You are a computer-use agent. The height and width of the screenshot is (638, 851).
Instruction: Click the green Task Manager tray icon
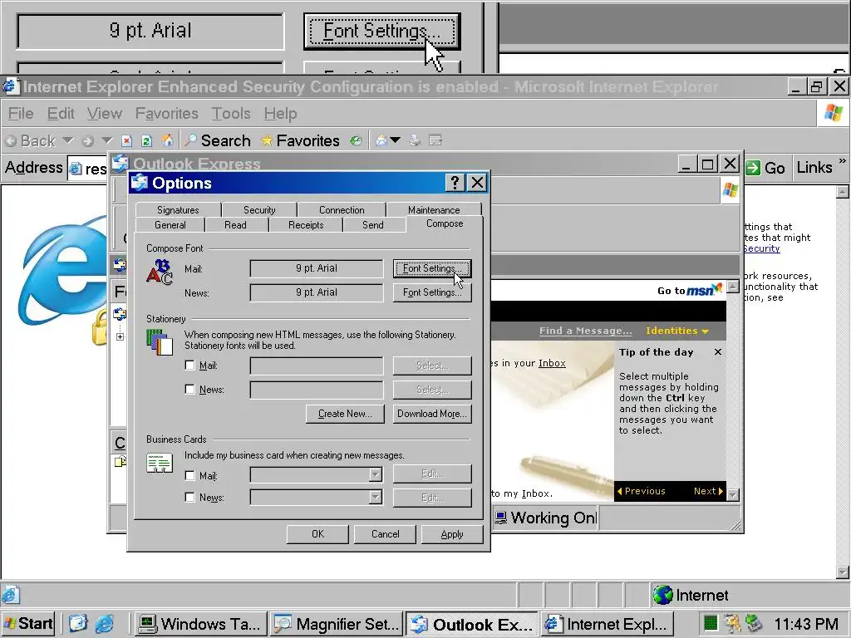click(711, 623)
